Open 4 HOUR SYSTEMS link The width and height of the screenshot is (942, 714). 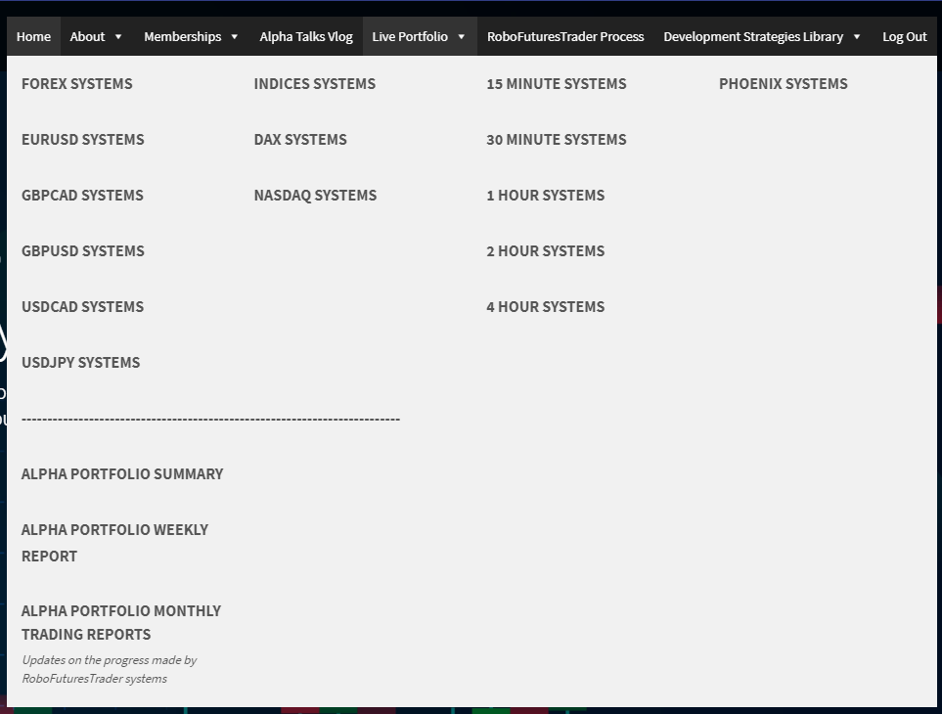pyautogui.click(x=546, y=307)
